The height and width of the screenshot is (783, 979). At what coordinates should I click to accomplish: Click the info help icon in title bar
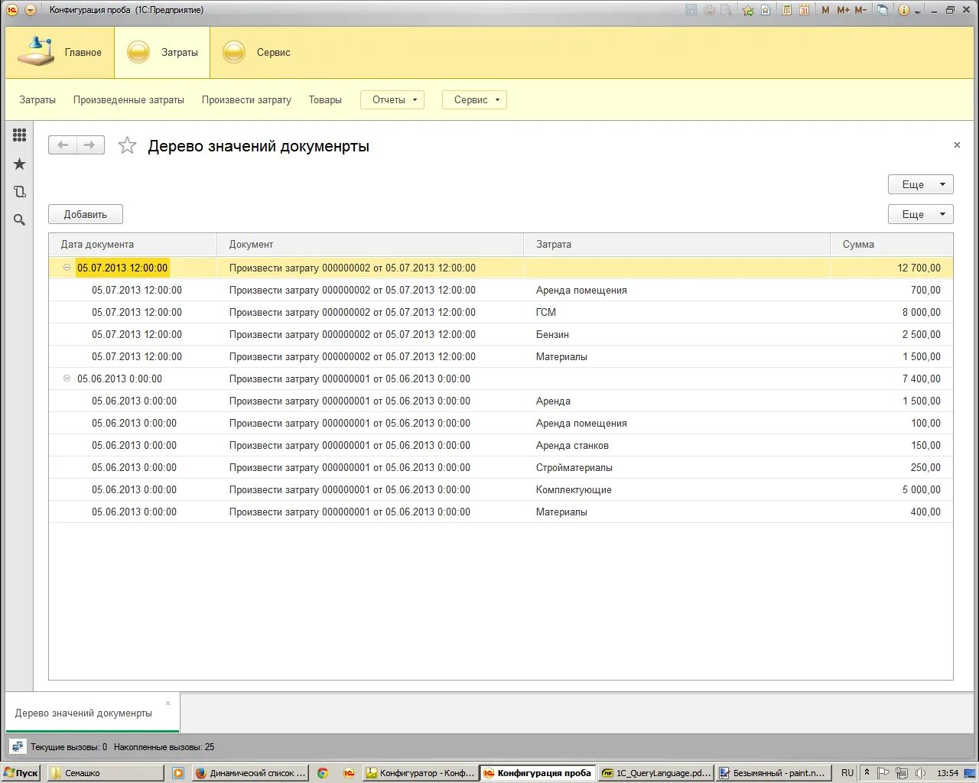point(904,10)
